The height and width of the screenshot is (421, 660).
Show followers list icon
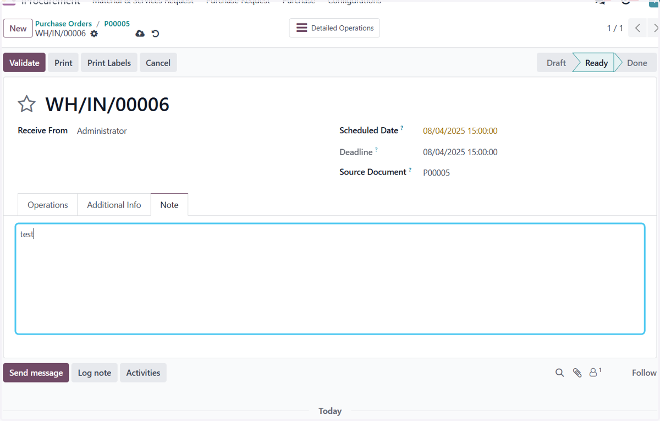pyautogui.click(x=595, y=372)
